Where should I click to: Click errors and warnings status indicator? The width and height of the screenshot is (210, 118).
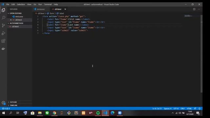tap(6, 108)
